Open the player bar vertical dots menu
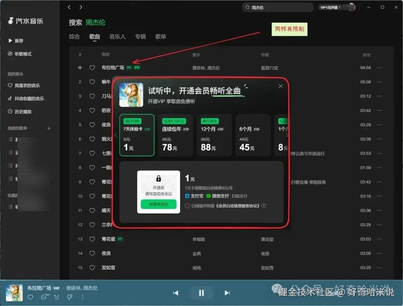Screen dimensions: 403x306 click(82, 297)
